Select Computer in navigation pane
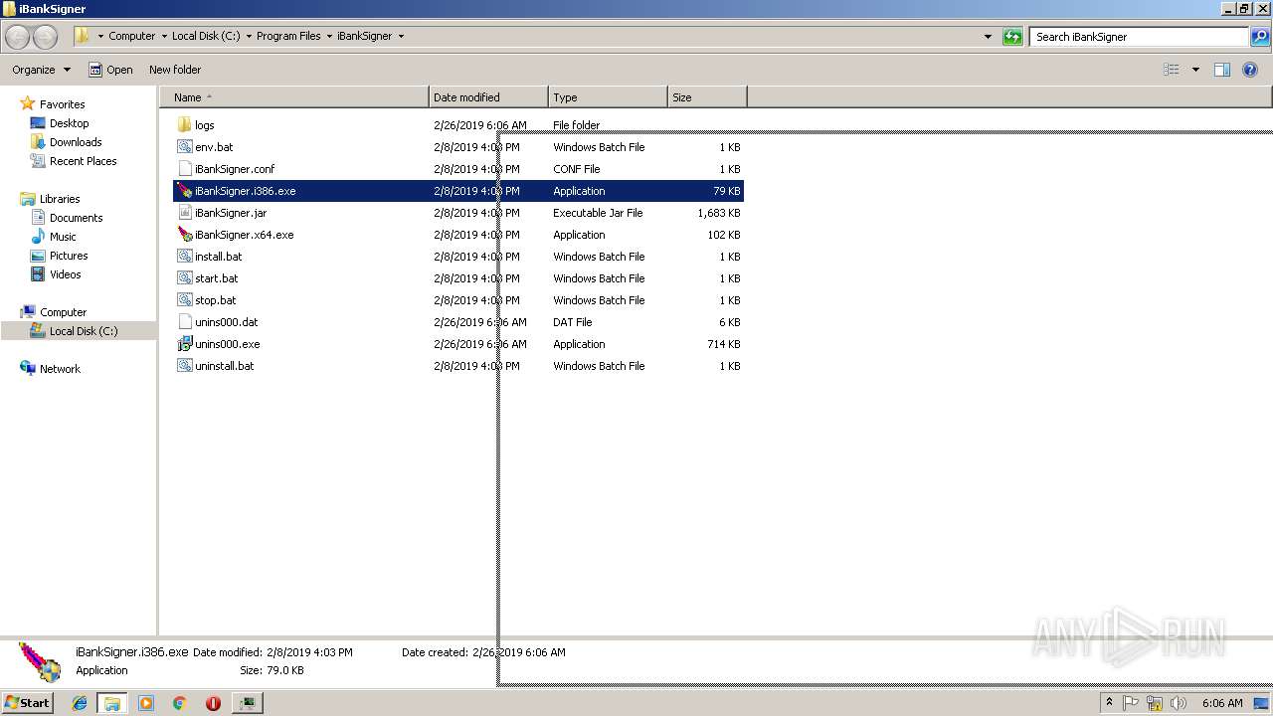1273x716 pixels. tap(63, 312)
